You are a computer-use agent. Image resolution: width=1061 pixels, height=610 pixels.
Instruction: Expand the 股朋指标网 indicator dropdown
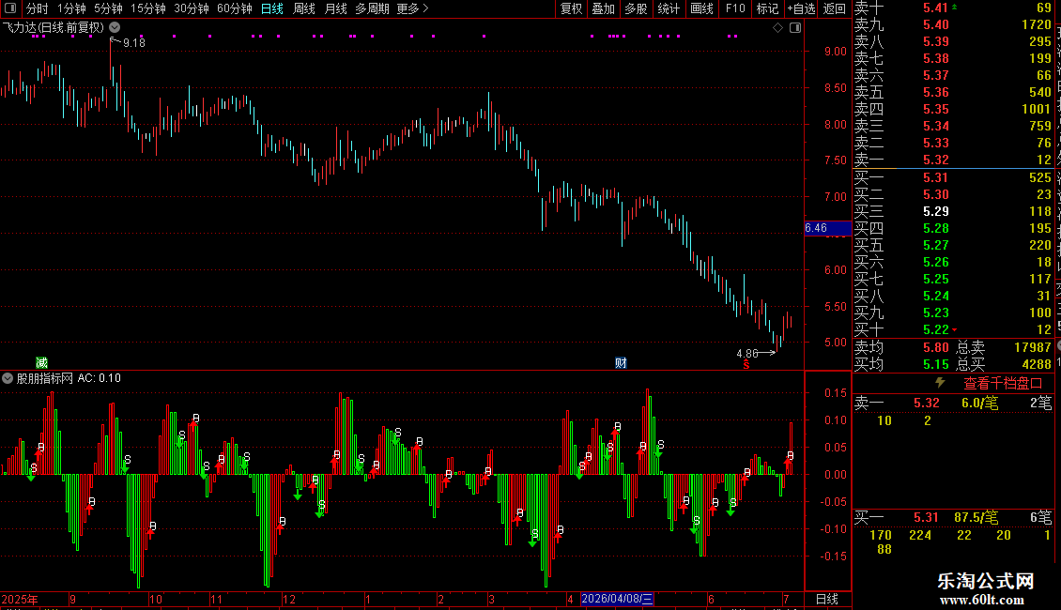point(8,378)
